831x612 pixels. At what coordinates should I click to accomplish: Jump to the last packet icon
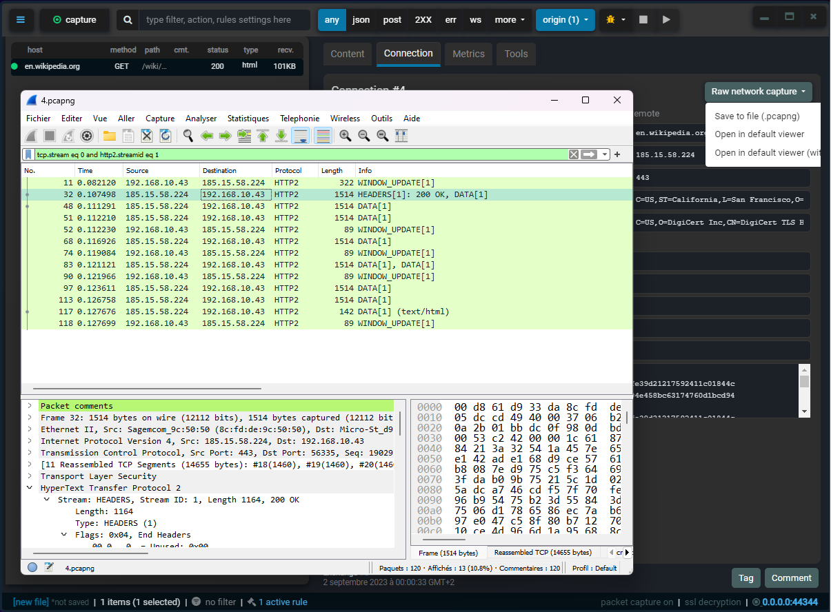pos(281,136)
